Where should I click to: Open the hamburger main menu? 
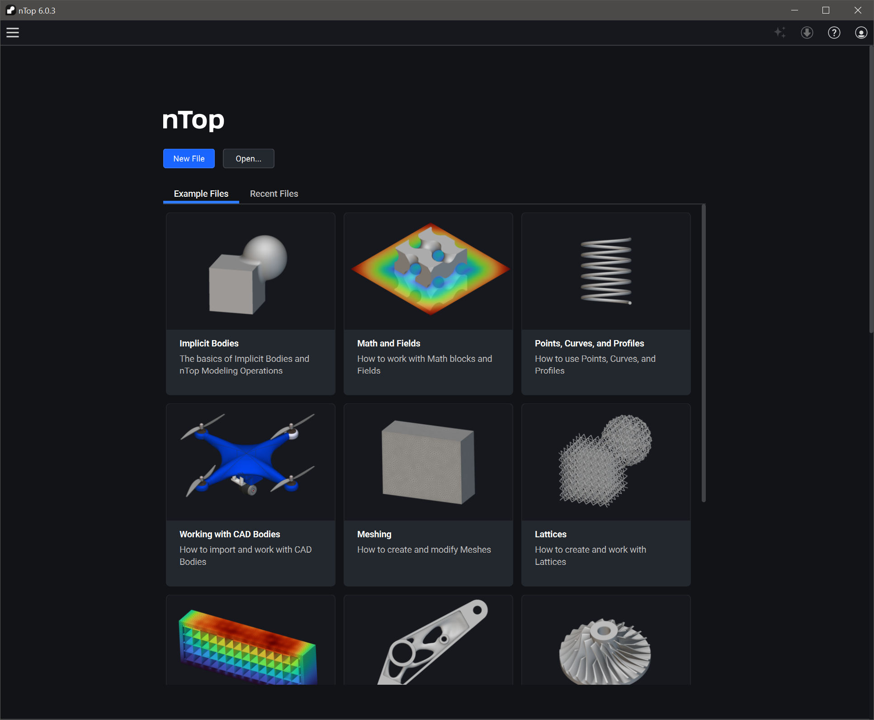click(x=13, y=33)
